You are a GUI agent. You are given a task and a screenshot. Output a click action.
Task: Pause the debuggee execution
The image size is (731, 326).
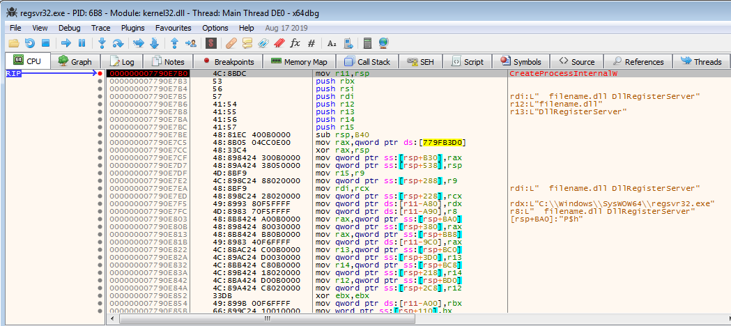click(82, 43)
